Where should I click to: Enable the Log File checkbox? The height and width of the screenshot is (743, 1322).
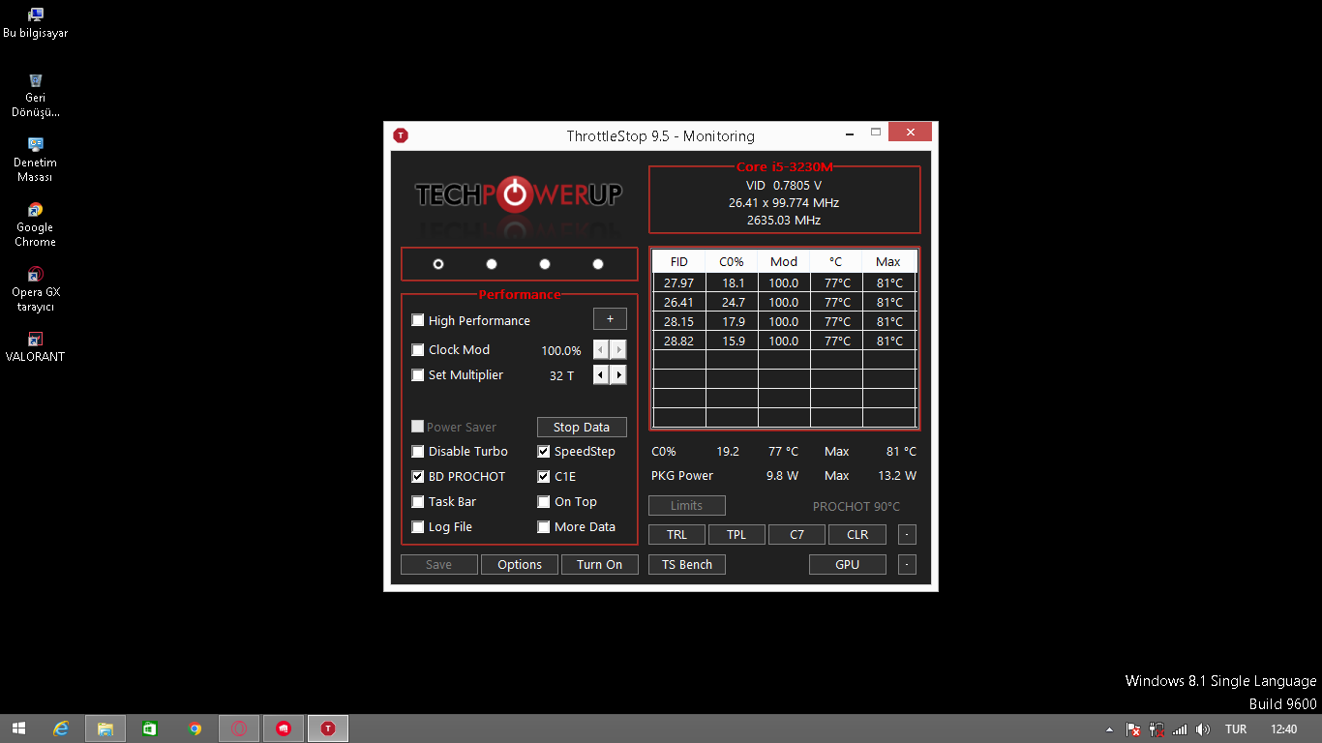coord(418,526)
